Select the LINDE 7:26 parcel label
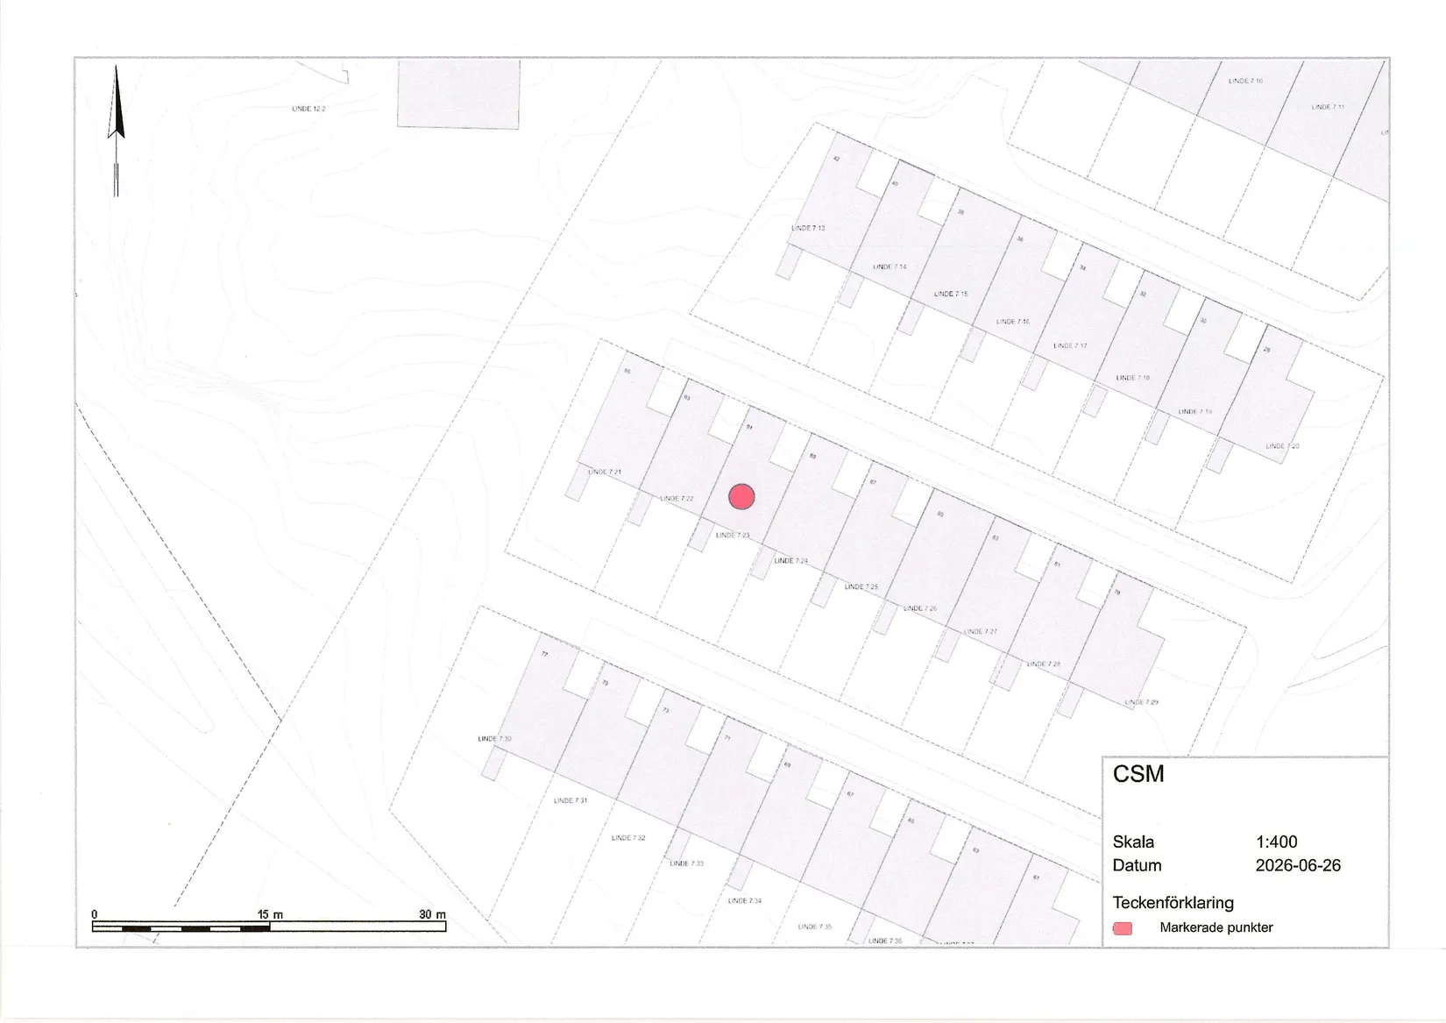 pyautogui.click(x=919, y=608)
